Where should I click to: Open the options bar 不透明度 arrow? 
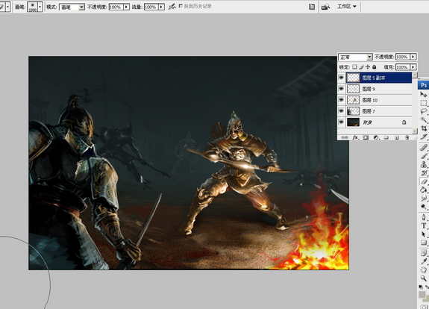click(126, 7)
